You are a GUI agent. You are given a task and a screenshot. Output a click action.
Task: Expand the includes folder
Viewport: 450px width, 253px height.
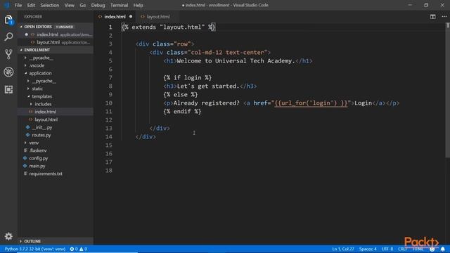43,104
